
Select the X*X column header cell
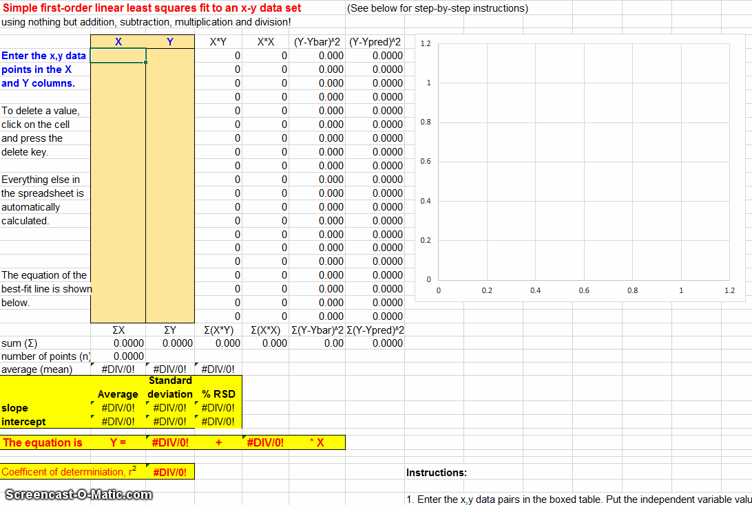[266, 42]
